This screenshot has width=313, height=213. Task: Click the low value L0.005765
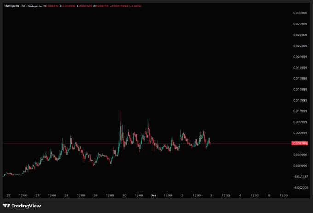point(84,6)
